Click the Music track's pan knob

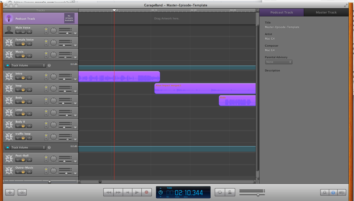coord(53,55)
